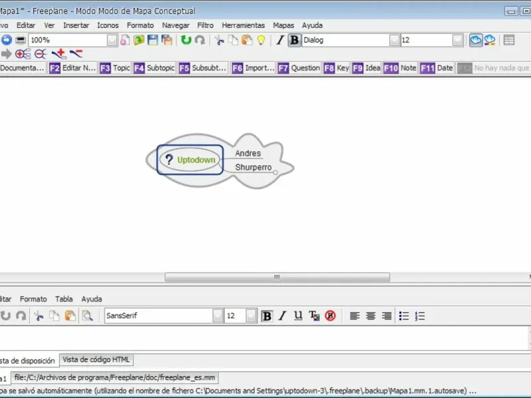Open the SansSerif font dropdown
The height and width of the screenshot is (398, 531).
click(218, 316)
